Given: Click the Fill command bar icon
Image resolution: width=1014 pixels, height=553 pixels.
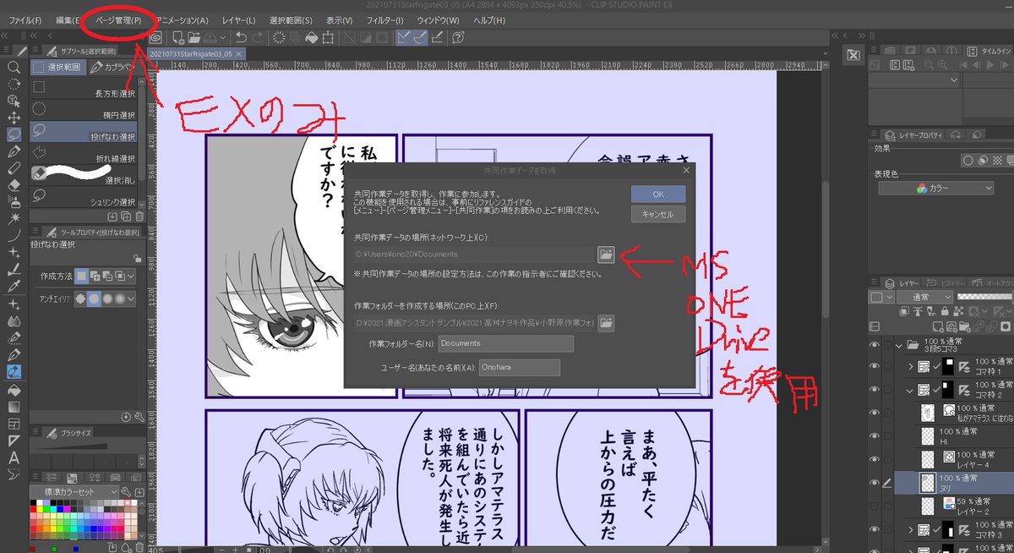Looking at the screenshot, I should 312,38.
